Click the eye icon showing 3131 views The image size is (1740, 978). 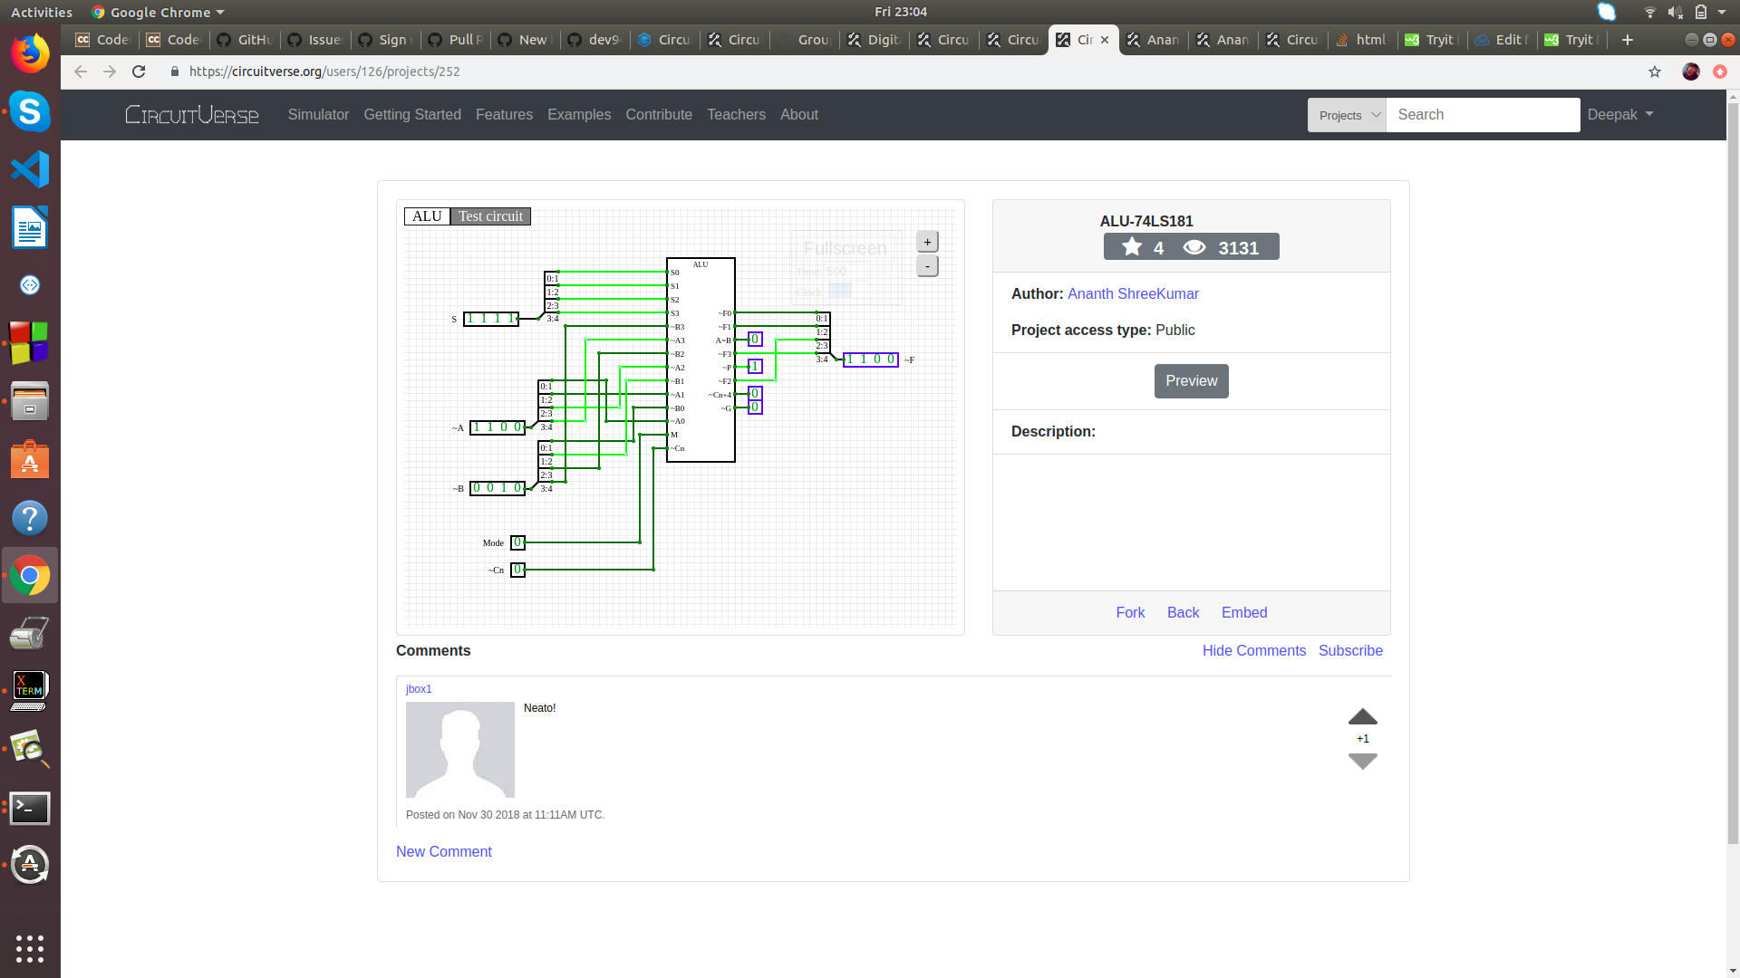tap(1194, 246)
